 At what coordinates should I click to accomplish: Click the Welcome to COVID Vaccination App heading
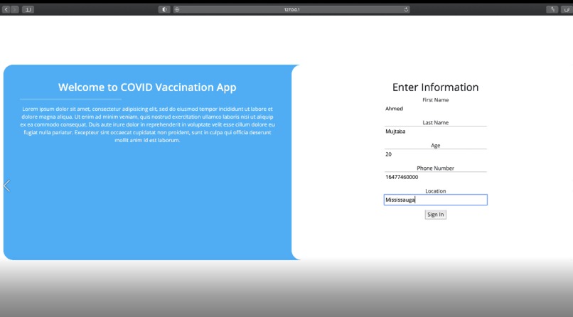tap(147, 87)
